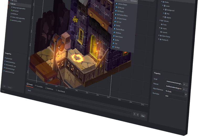Expand the Textures folder
Screen dimensions: 199x136
coord(160,20)
